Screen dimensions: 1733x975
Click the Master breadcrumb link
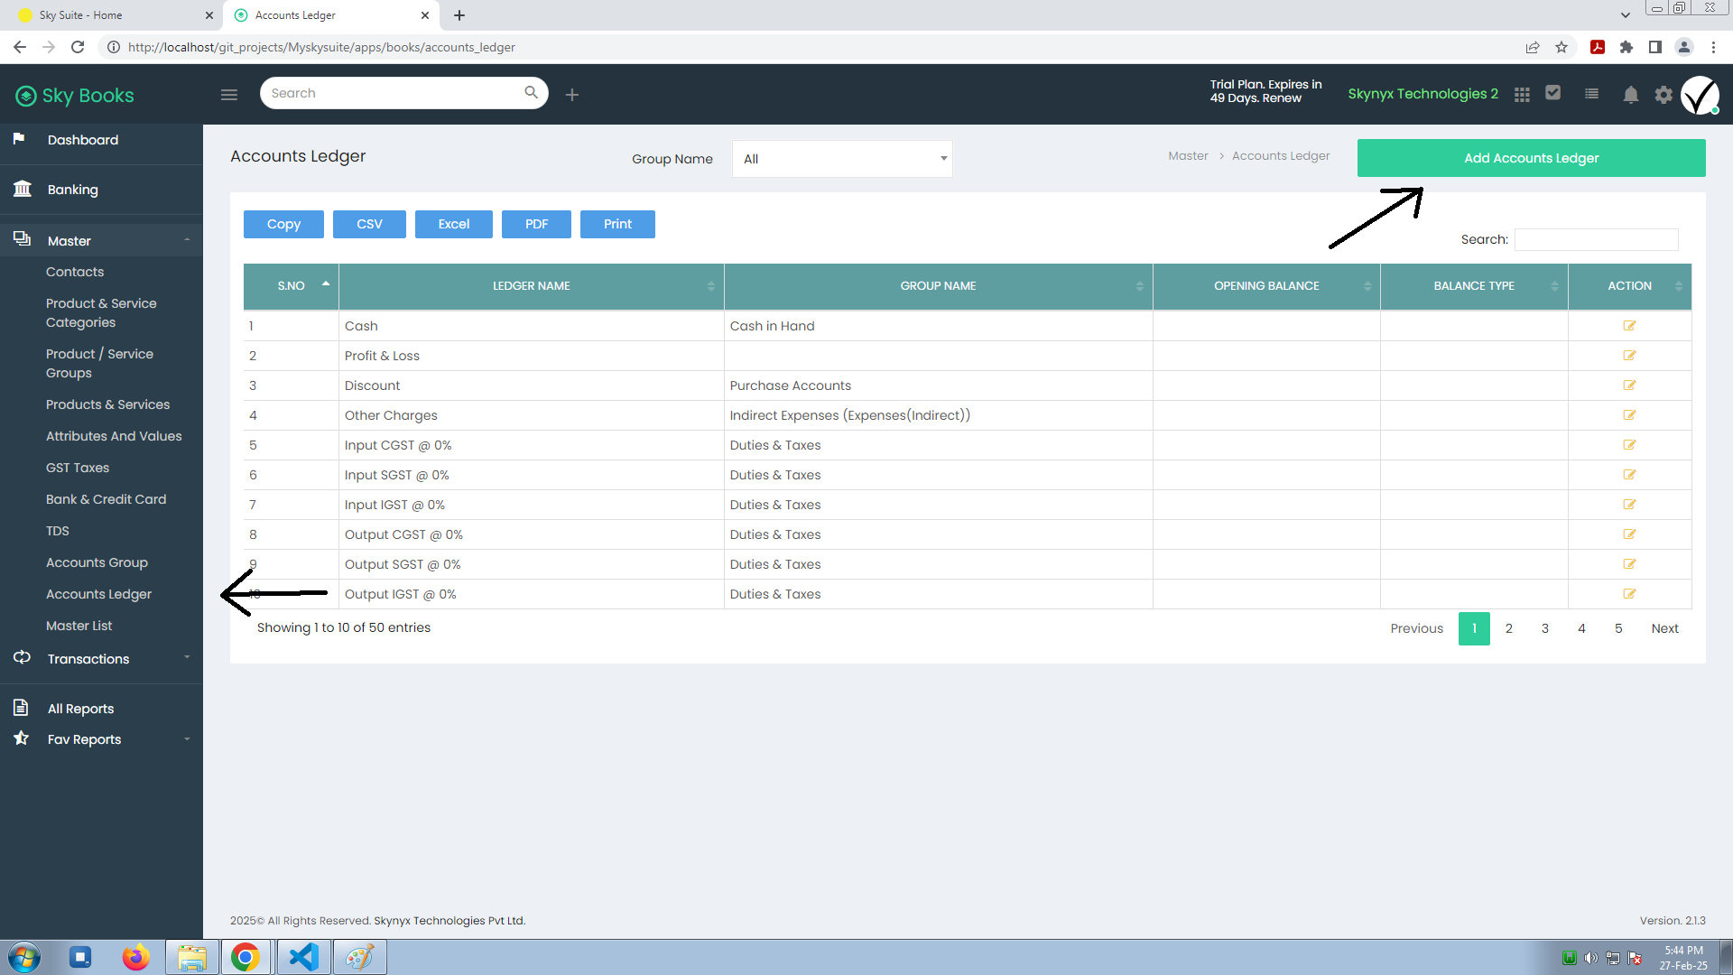tap(1188, 156)
